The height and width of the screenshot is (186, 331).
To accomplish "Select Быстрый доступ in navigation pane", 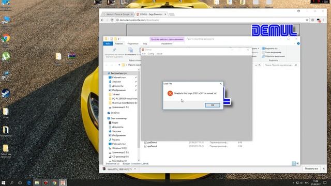I will (118, 73).
